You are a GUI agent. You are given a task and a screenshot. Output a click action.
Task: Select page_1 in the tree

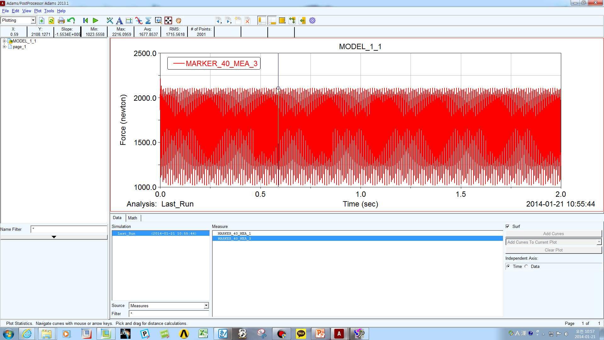point(19,47)
